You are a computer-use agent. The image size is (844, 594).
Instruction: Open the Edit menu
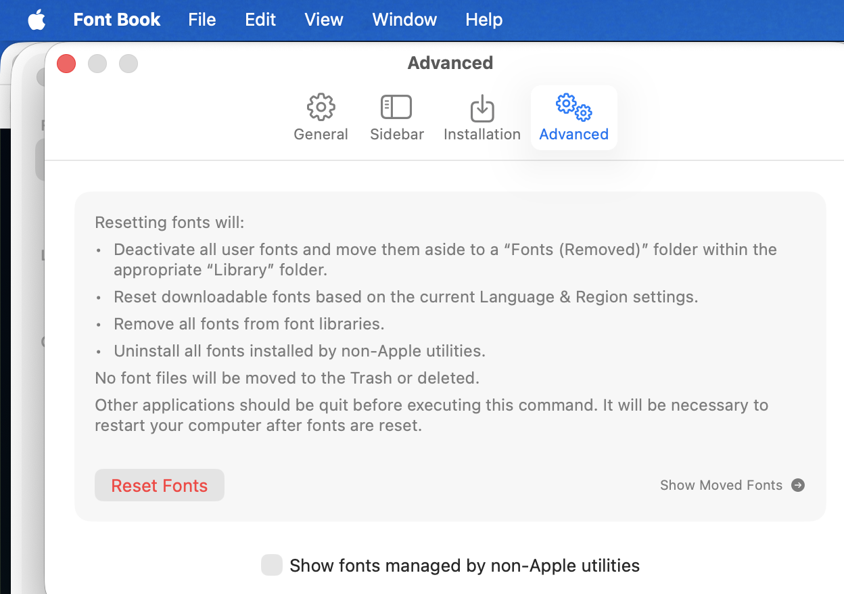click(260, 20)
